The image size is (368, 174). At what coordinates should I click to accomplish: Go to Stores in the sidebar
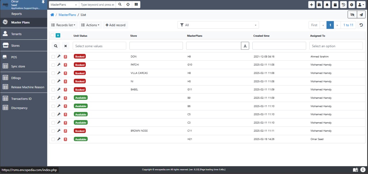tap(15, 46)
